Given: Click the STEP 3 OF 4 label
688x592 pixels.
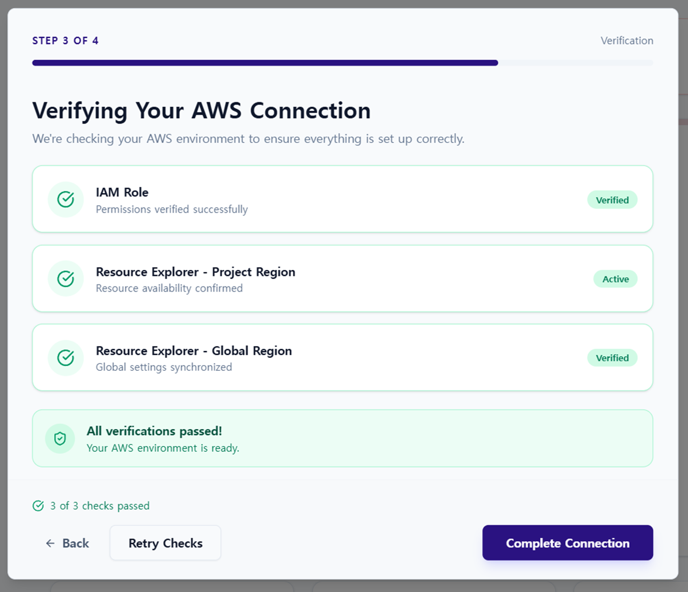Looking at the screenshot, I should pos(65,41).
